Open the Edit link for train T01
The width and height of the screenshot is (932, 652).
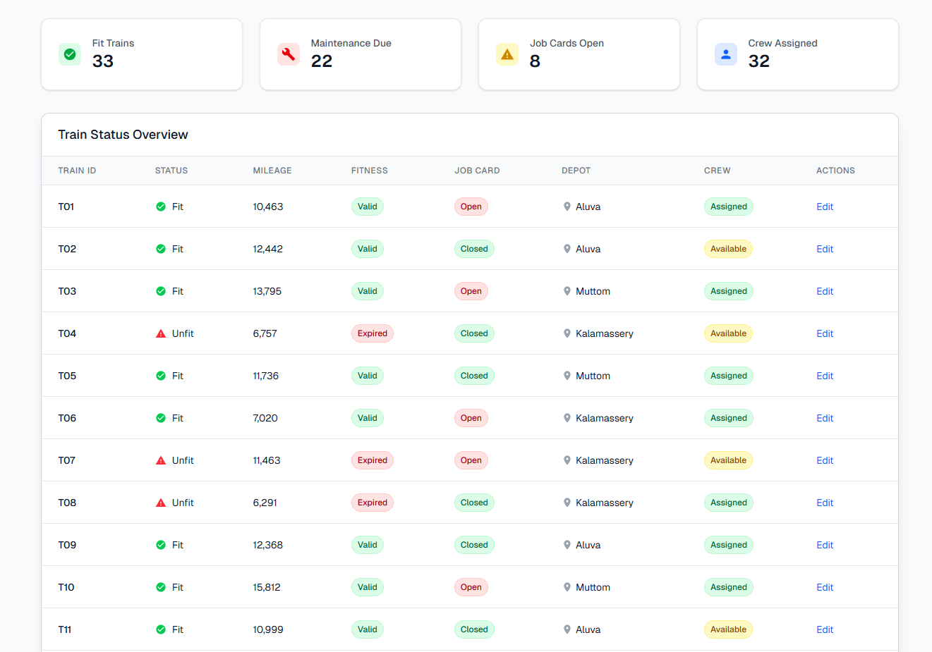825,207
